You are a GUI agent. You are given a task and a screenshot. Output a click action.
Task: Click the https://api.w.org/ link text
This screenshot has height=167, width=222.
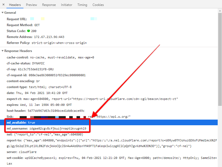click(113, 117)
